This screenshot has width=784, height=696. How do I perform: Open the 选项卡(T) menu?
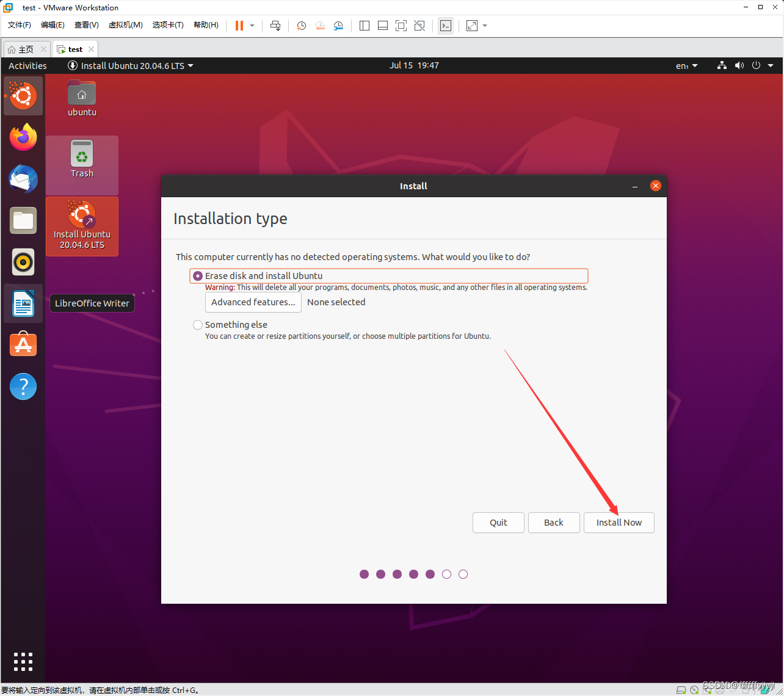(168, 25)
